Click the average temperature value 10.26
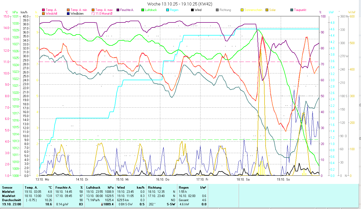The width and height of the screenshot is (361, 209). [x=49, y=200]
